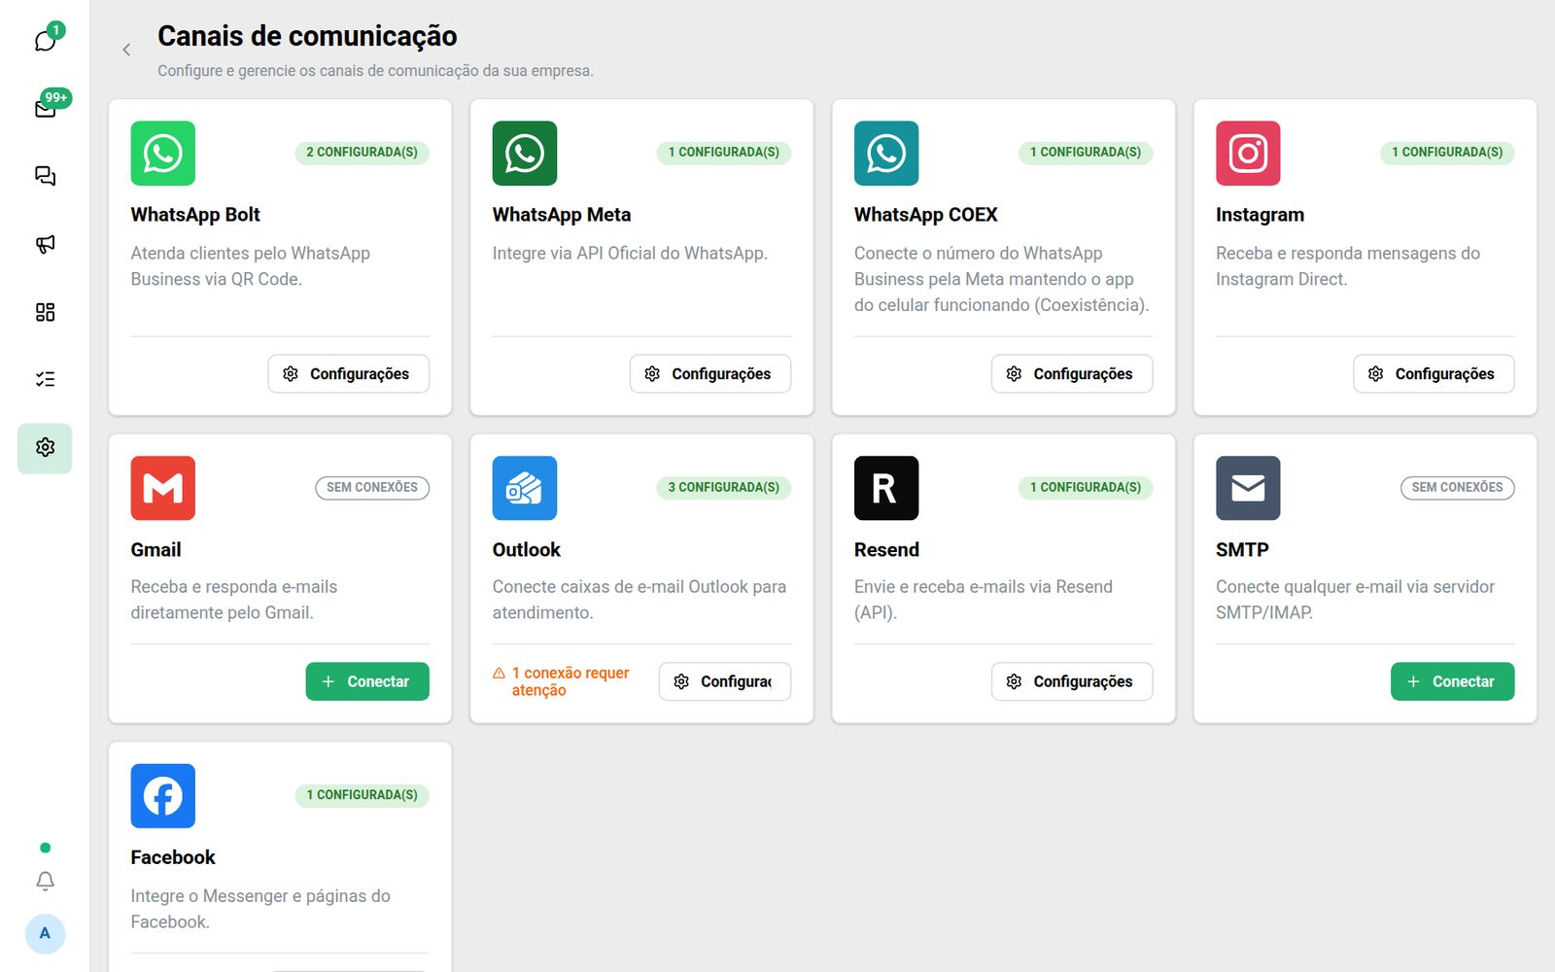This screenshot has width=1555, height=972.
Task: Click the Gmail logo icon
Action: [x=163, y=488]
